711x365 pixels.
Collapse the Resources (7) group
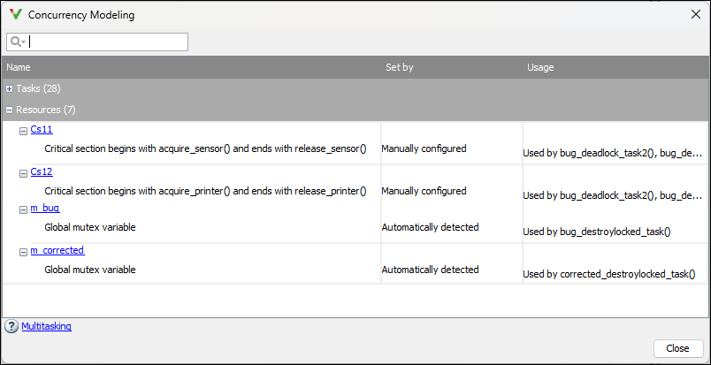9,110
